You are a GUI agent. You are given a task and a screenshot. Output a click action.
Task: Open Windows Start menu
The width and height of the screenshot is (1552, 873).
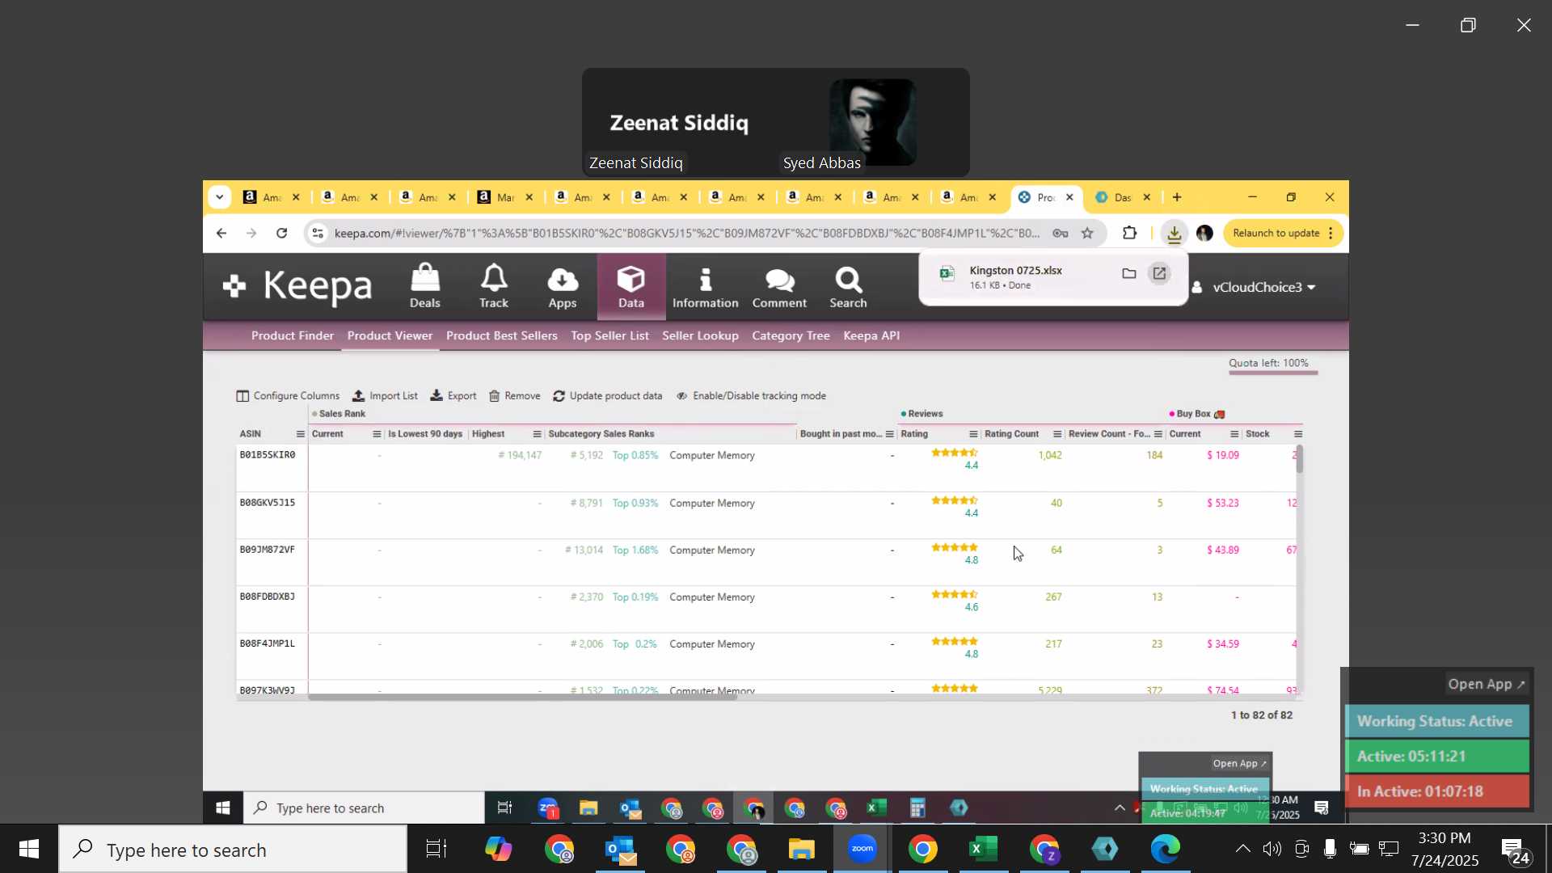[28, 849]
